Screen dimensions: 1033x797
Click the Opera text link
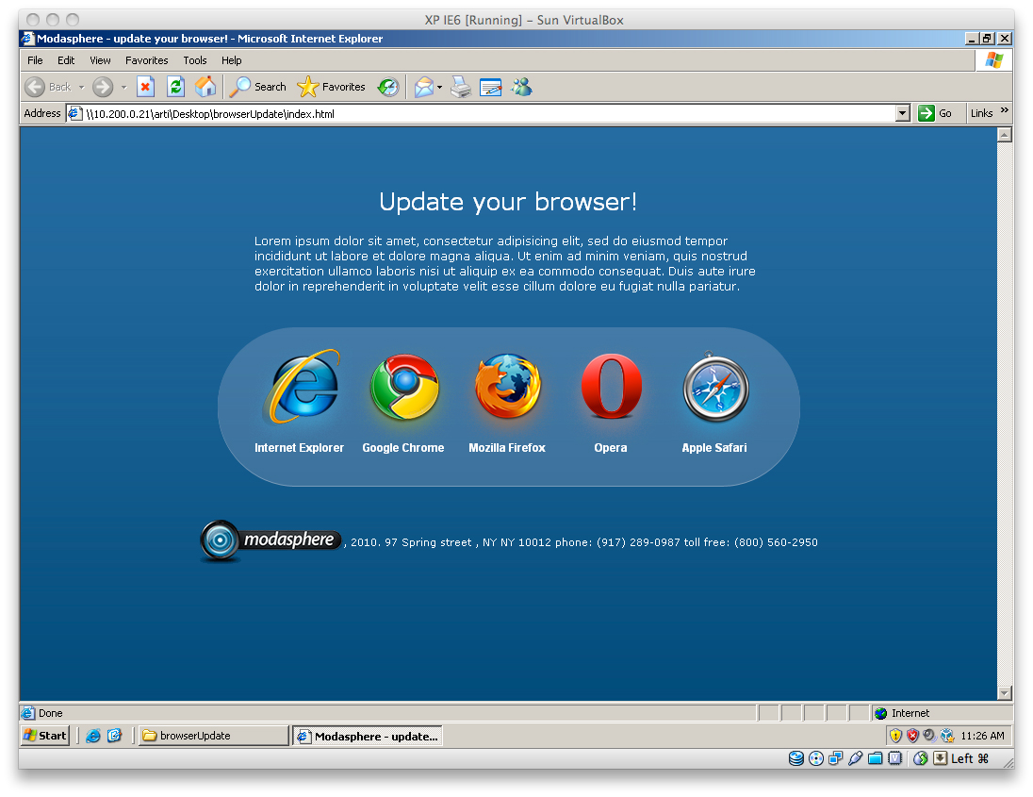[x=611, y=448]
